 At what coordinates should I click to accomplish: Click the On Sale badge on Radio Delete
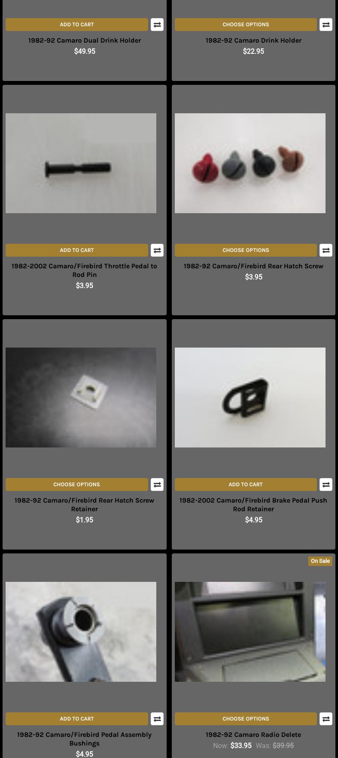(x=320, y=561)
